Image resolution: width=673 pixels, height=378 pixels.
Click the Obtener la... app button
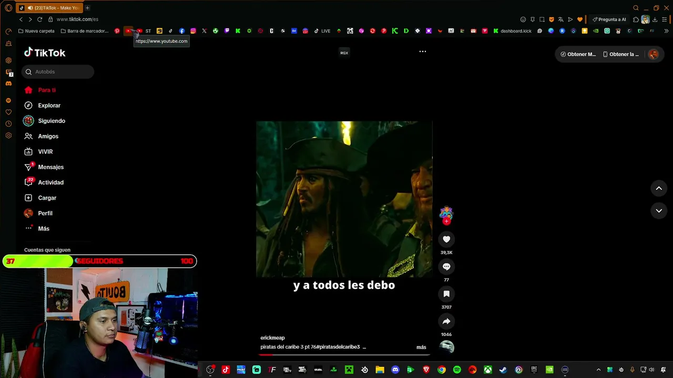(x=621, y=54)
